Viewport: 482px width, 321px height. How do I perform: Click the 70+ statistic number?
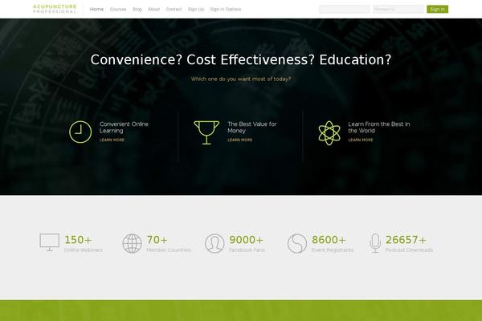click(157, 240)
